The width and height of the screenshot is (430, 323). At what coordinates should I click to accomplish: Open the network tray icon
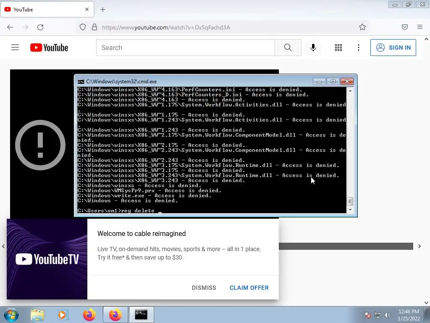378,315
